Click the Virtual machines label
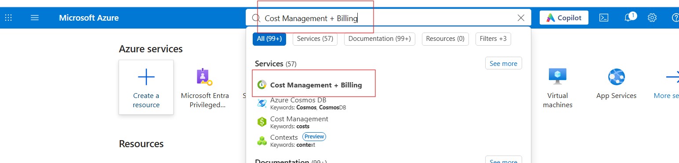 (558, 100)
